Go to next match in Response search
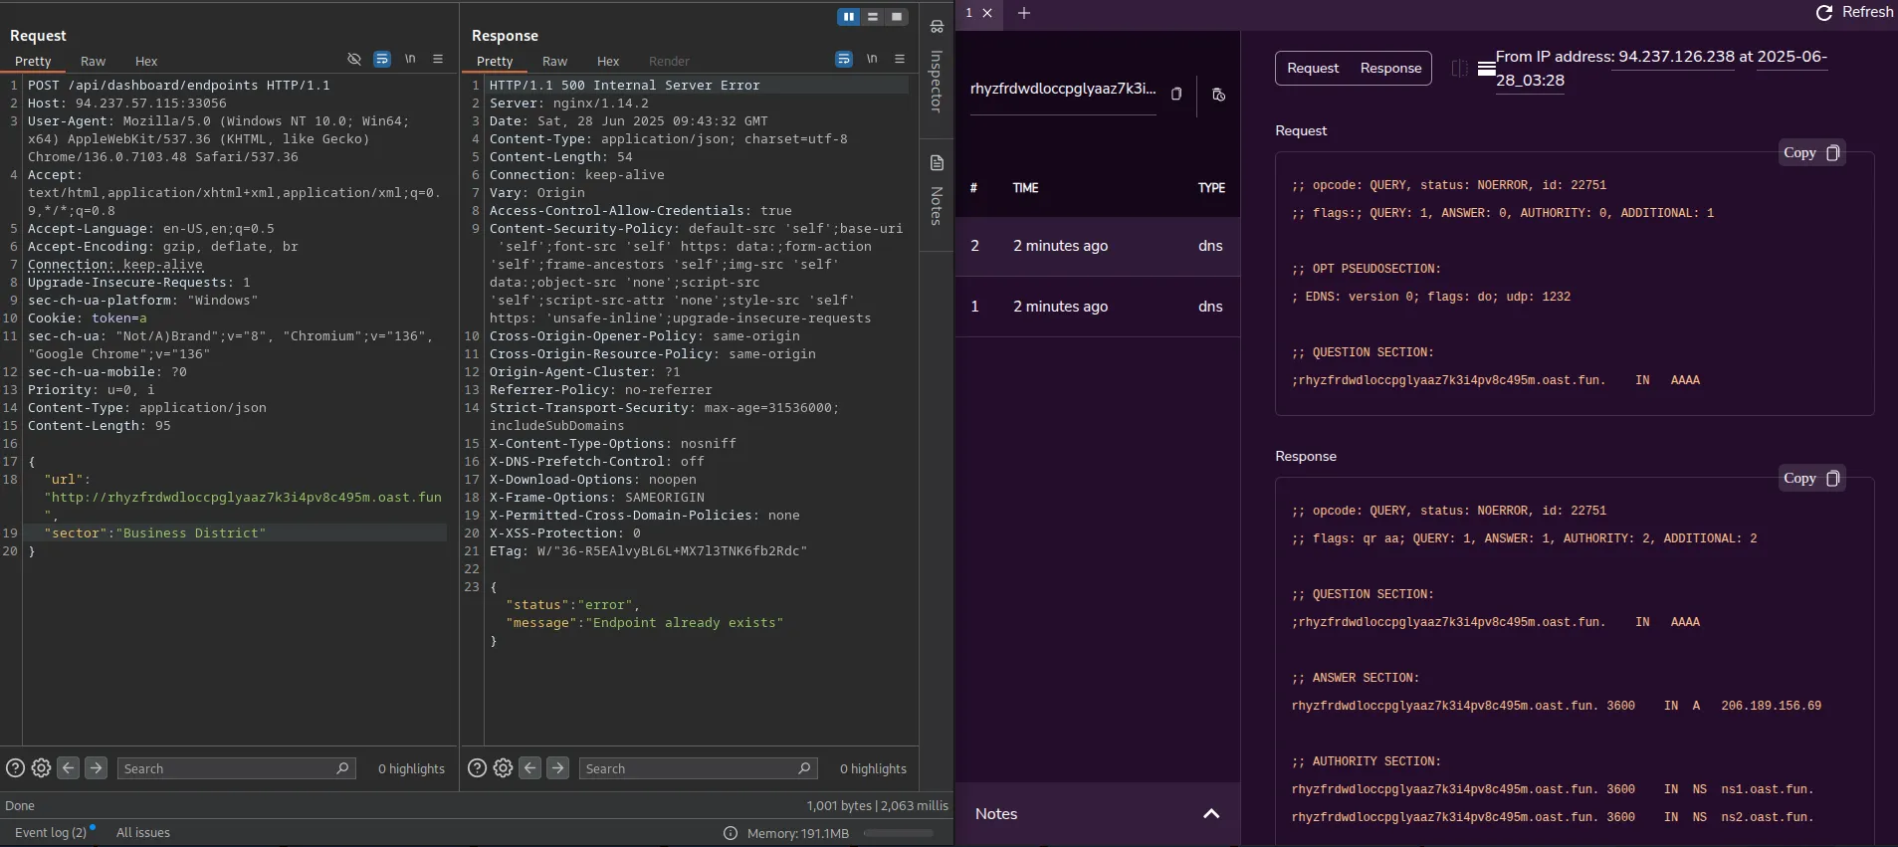The height and width of the screenshot is (847, 1898). (x=558, y=768)
